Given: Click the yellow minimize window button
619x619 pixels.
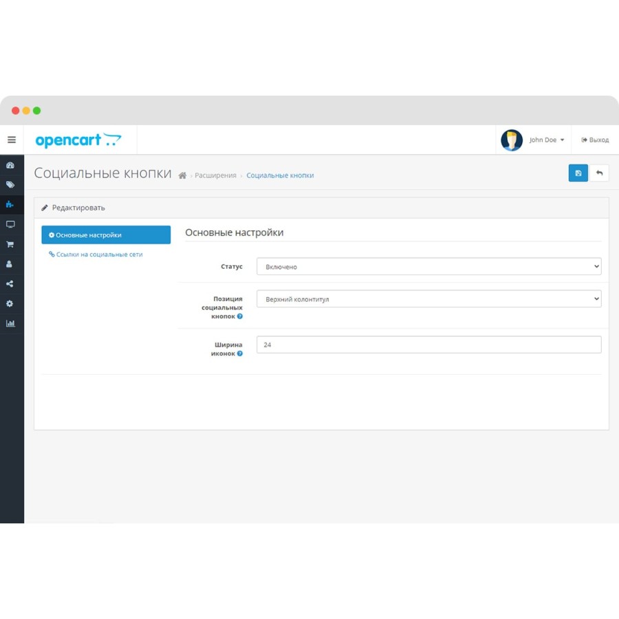Looking at the screenshot, I should [26, 111].
